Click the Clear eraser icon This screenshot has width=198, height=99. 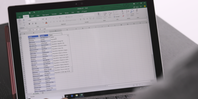tap(123, 16)
